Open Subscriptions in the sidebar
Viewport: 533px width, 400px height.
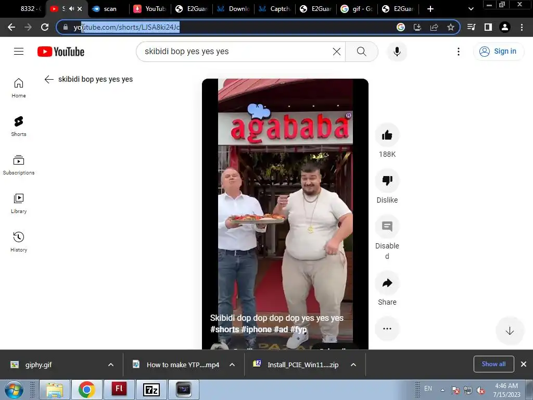pyautogui.click(x=19, y=165)
